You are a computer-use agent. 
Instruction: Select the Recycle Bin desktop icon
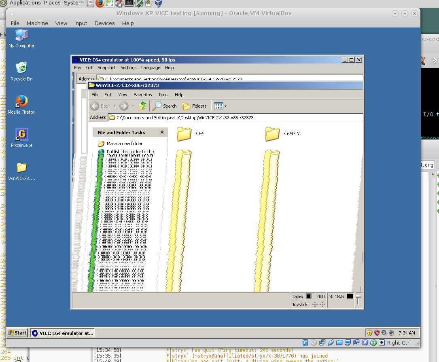pos(21,72)
